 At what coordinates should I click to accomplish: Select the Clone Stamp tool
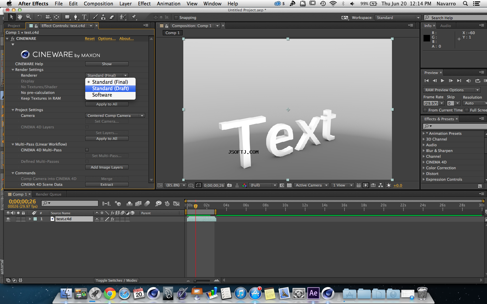[103, 17]
